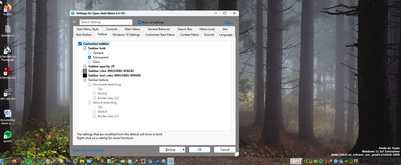Open the Backup dropdown menu
Screen dimensions: 401x165
172,150
